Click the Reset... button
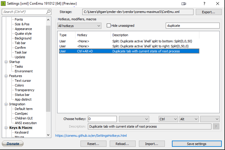 point(93,144)
